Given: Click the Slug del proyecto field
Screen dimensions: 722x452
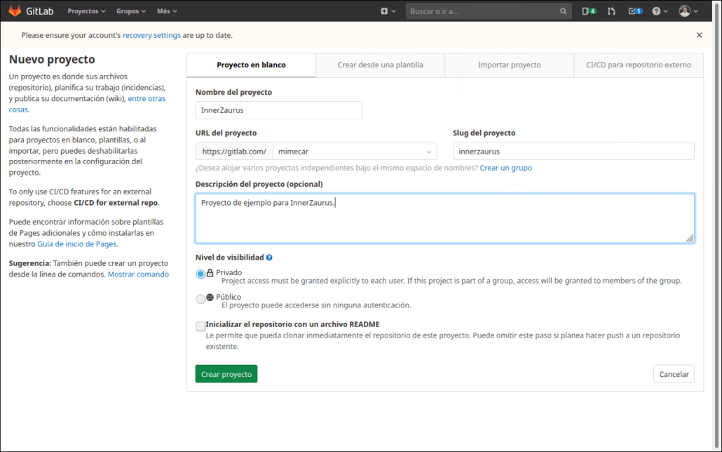Looking at the screenshot, I should [573, 152].
